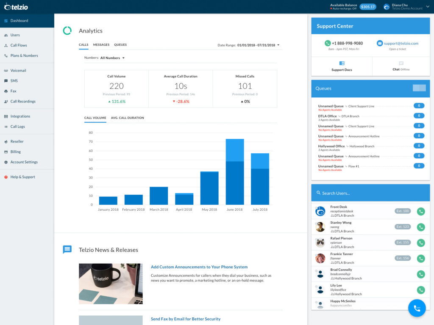Image resolution: width=434 pixels, height=325 pixels.
Task: Open Add Custom Announcements article link
Action: [x=199, y=267]
